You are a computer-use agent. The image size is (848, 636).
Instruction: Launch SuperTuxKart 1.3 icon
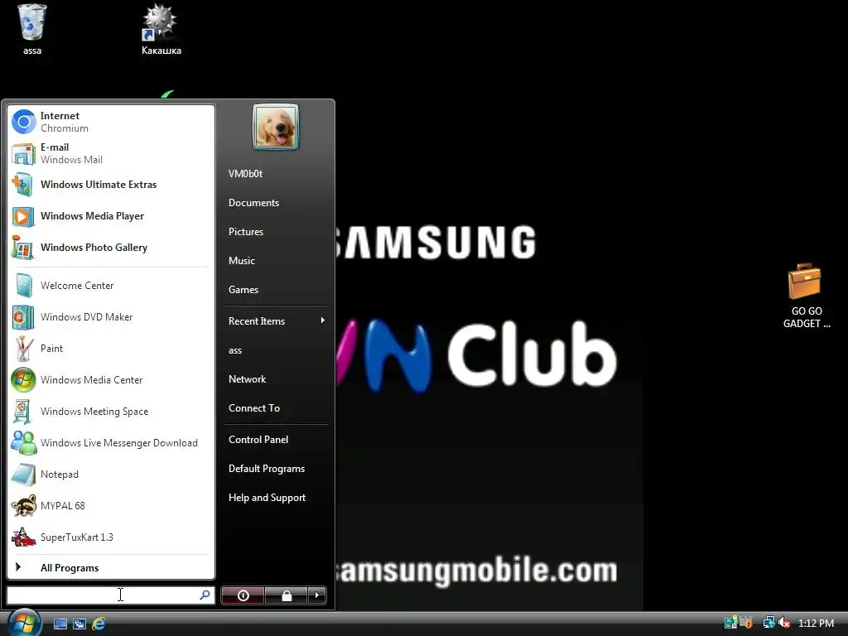[24, 537]
